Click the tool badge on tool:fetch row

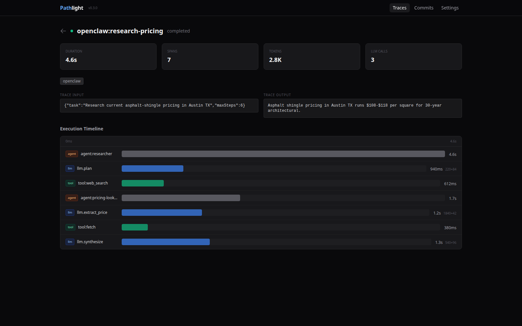[x=70, y=227]
